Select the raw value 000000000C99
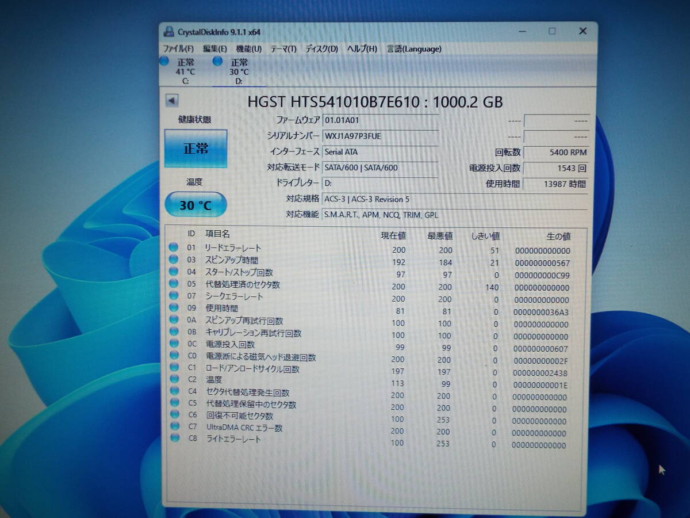The width and height of the screenshot is (690, 518). [x=543, y=275]
